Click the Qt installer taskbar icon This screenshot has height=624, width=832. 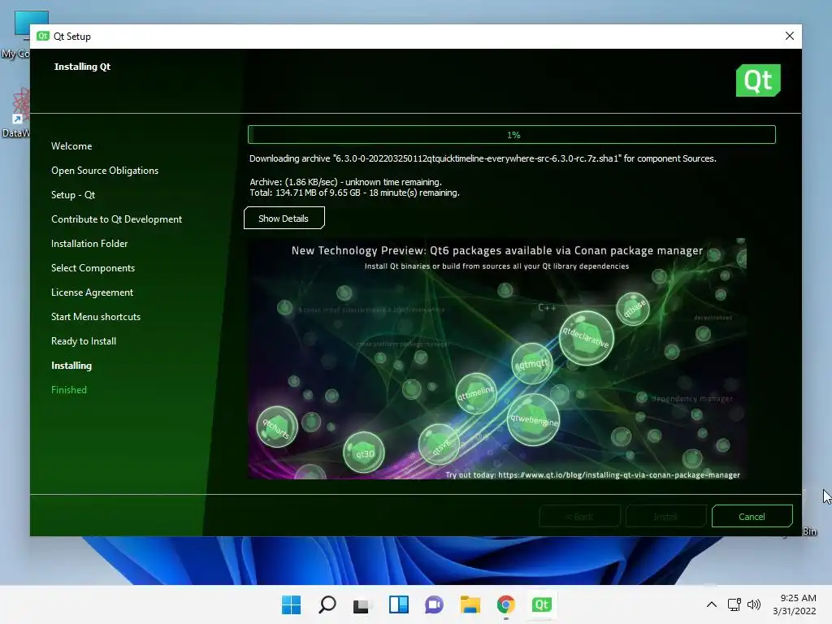click(541, 604)
